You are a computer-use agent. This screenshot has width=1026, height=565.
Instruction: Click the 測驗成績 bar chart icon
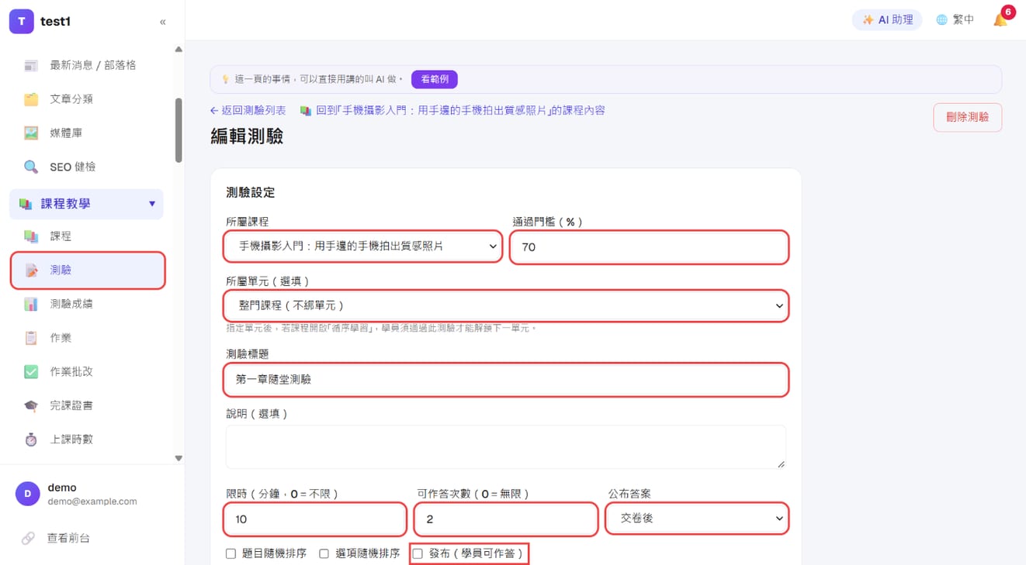tap(31, 304)
